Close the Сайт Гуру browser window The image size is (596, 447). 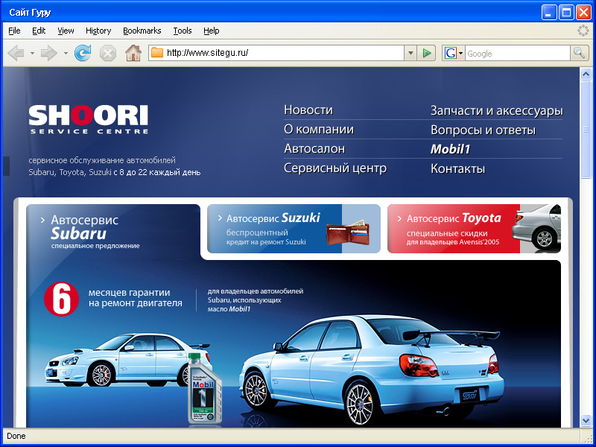pyautogui.click(x=583, y=13)
